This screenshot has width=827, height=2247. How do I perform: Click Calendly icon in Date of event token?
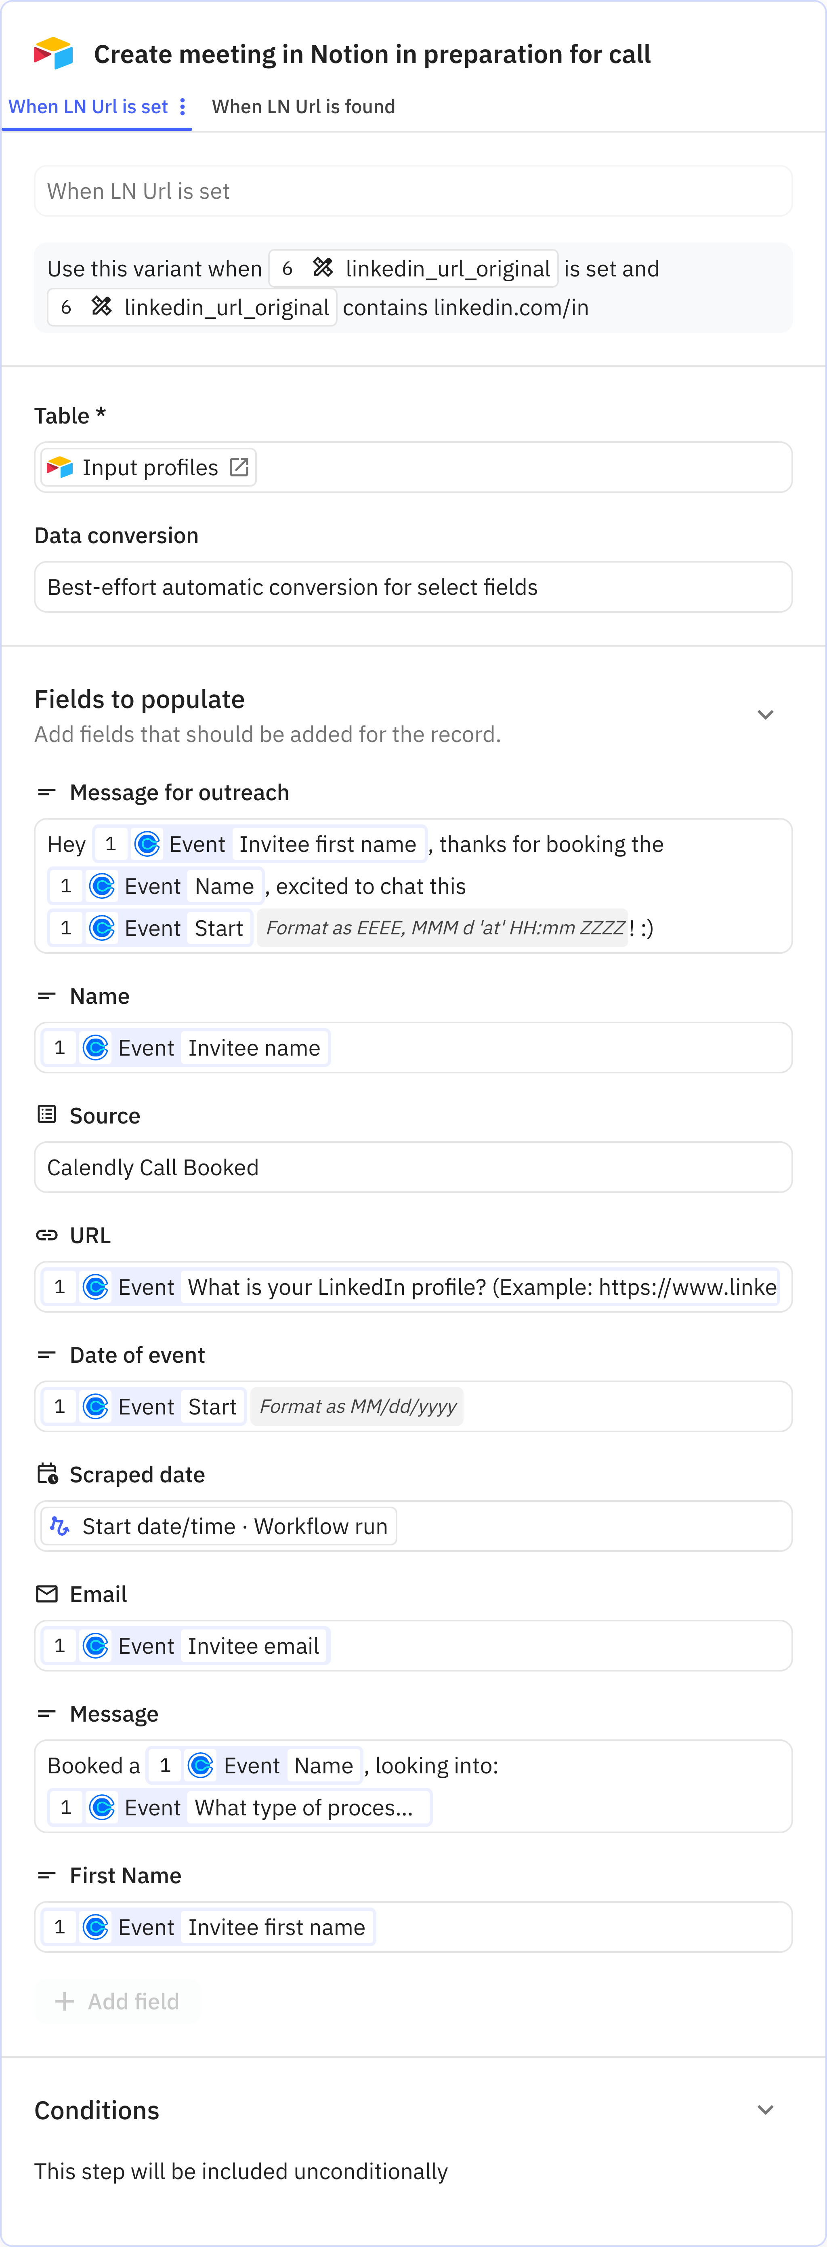(x=96, y=1406)
